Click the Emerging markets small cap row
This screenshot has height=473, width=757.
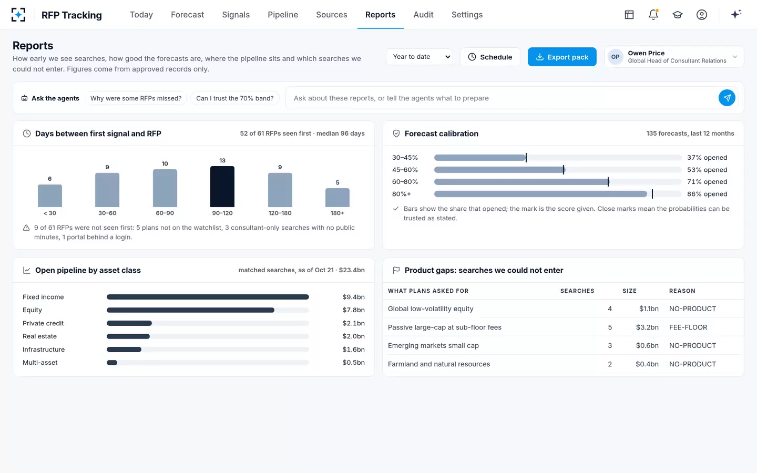click(563, 346)
